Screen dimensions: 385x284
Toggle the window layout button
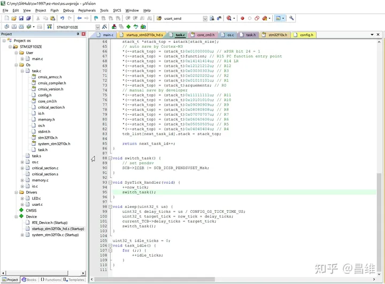pos(278,18)
